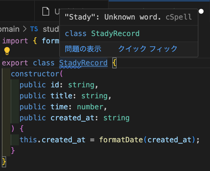This screenshot has width=210, height=171.
Task: Click the '"Stady": Unknown word.' message
Action: (113, 17)
